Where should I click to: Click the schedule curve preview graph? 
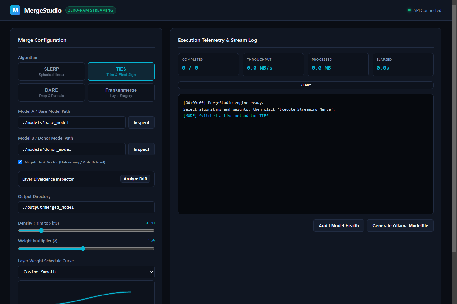(x=86, y=292)
